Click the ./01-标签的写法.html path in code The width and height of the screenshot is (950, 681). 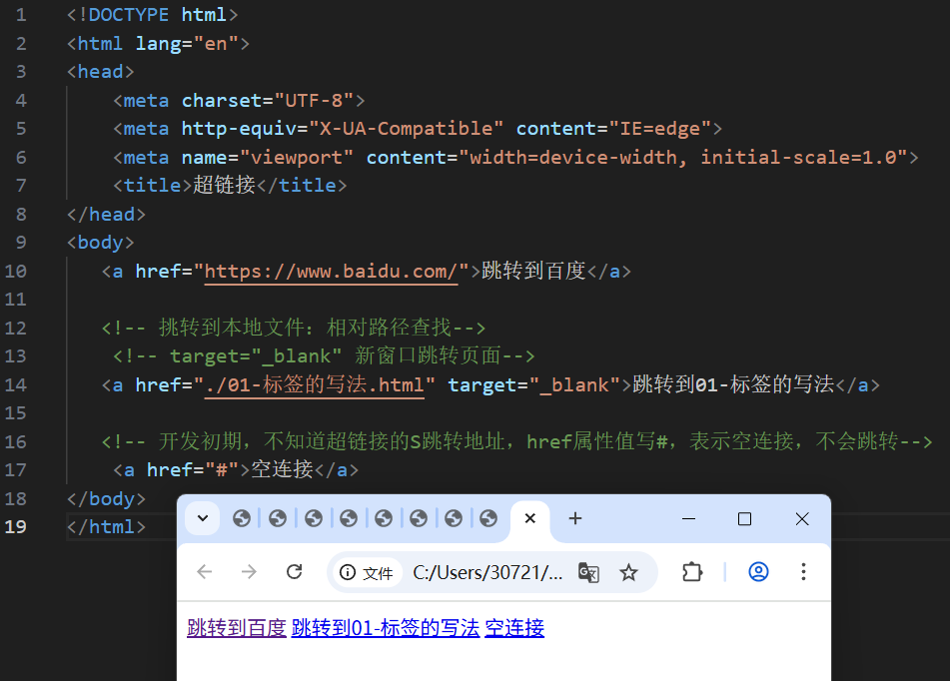(315, 384)
